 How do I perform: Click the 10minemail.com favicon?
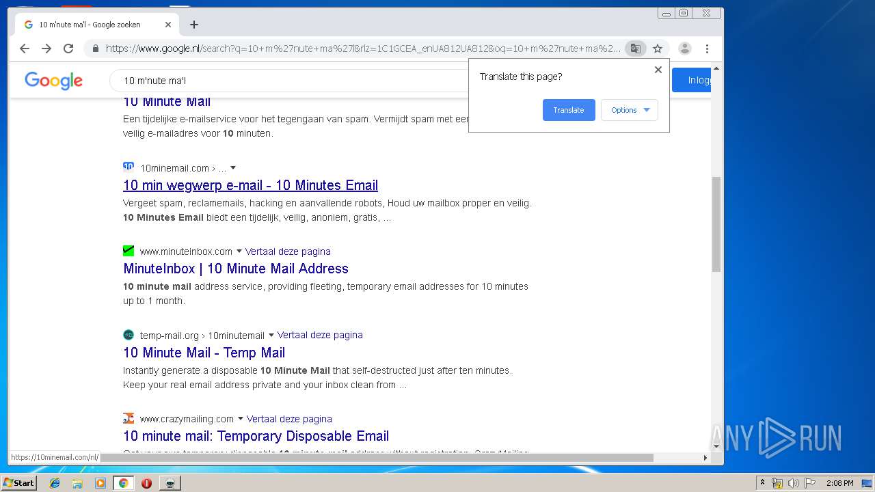pos(129,167)
